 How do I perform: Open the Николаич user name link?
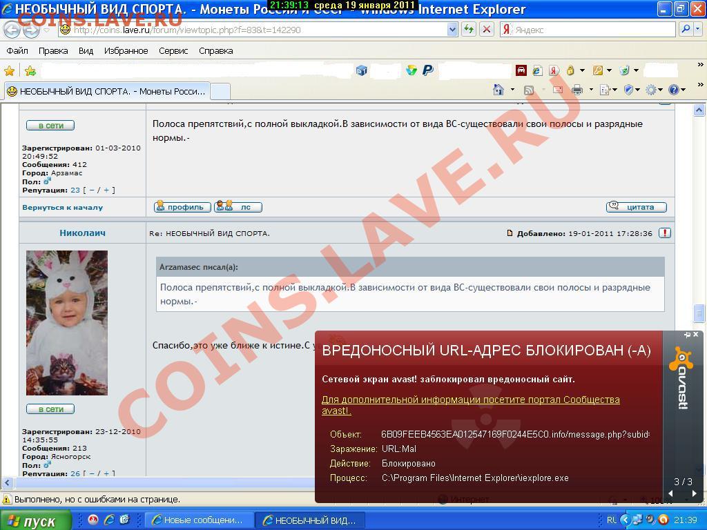[83, 233]
